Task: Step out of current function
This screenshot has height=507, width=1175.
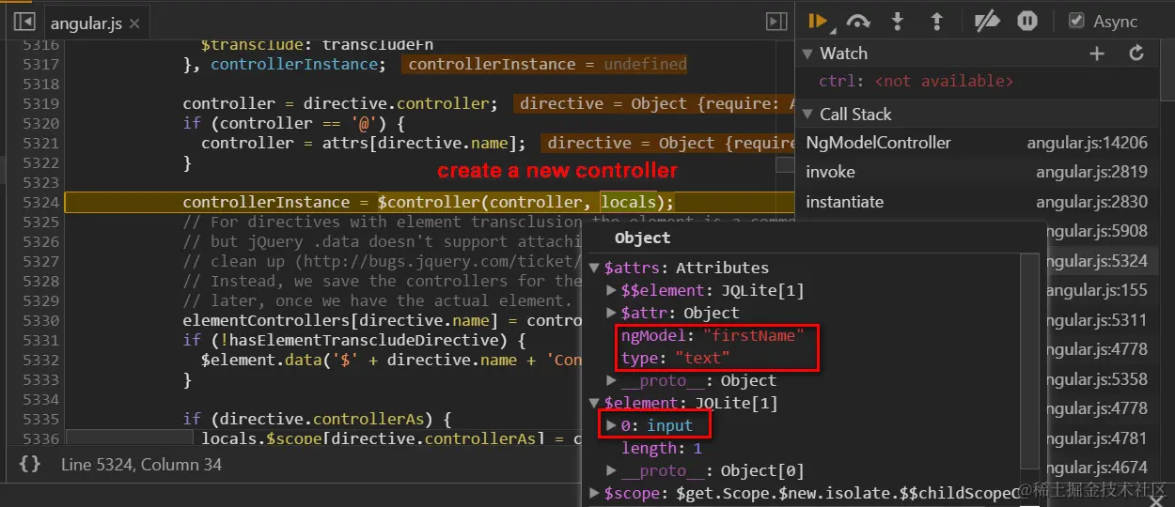Action: [936, 21]
